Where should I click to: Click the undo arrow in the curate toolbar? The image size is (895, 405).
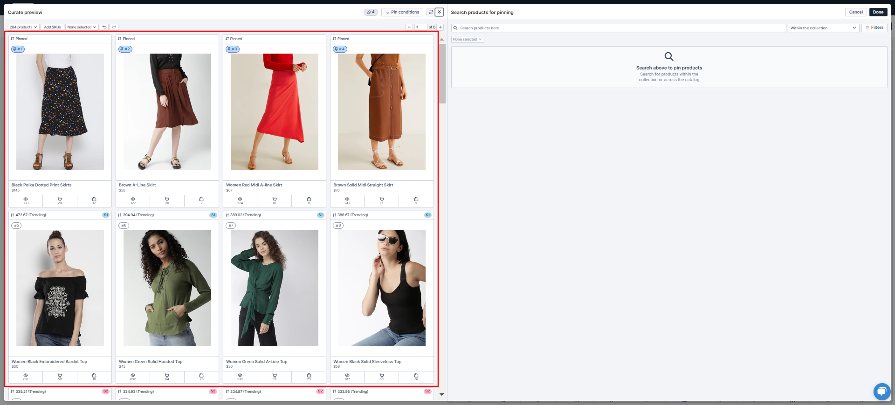104,27
